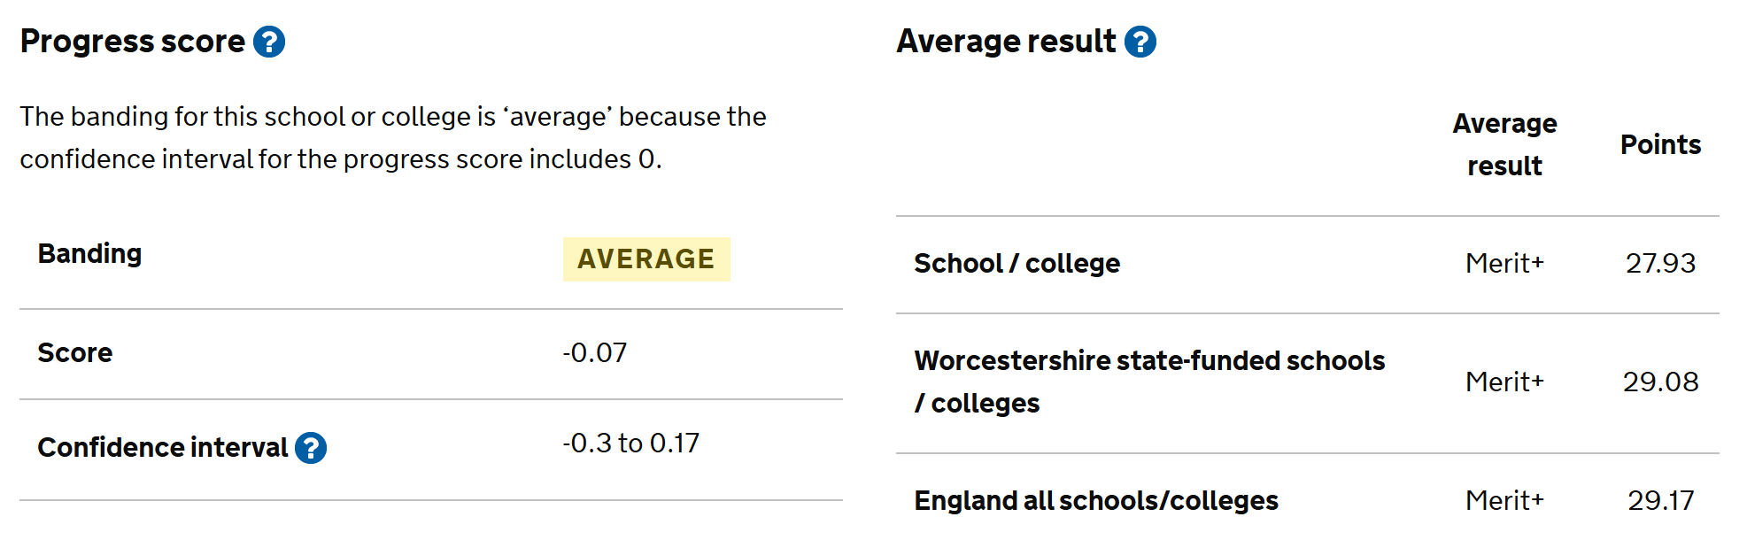Click the banding explanation paragraph

(x=392, y=138)
